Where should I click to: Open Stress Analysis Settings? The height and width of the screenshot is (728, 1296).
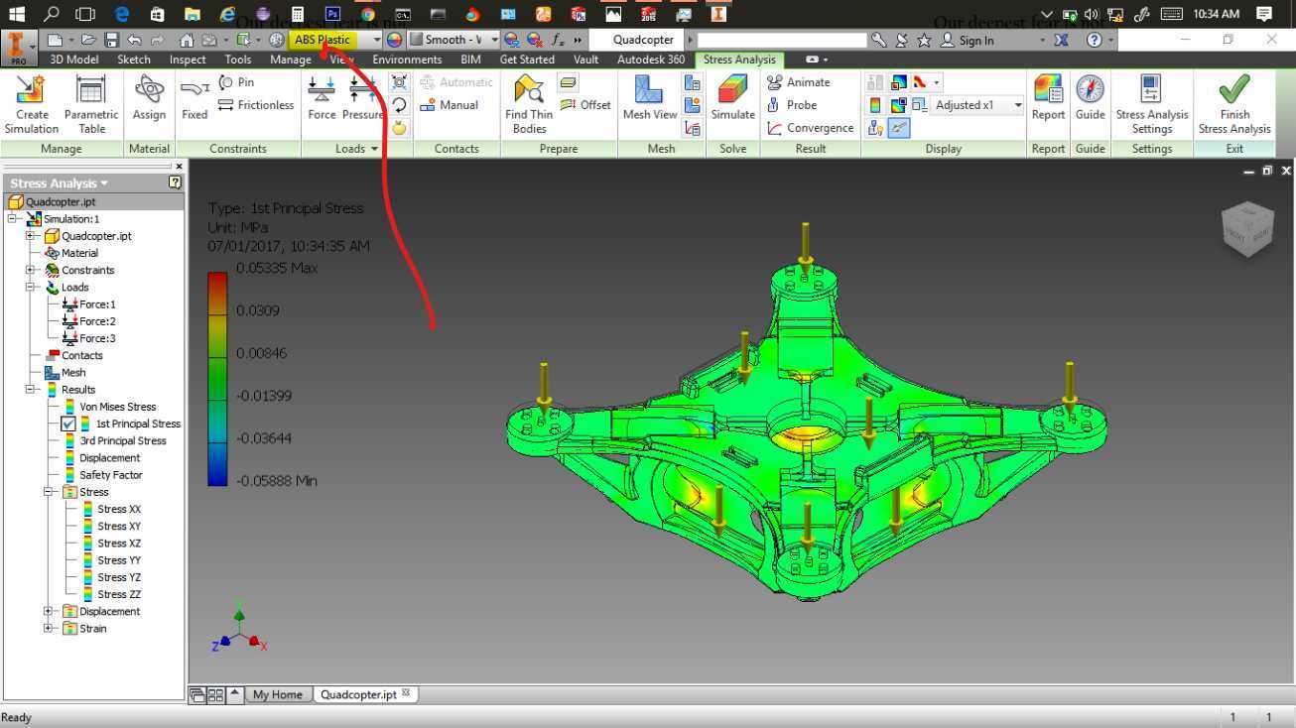pos(1151,104)
